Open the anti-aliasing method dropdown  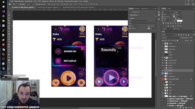pyautogui.click(x=179, y=29)
